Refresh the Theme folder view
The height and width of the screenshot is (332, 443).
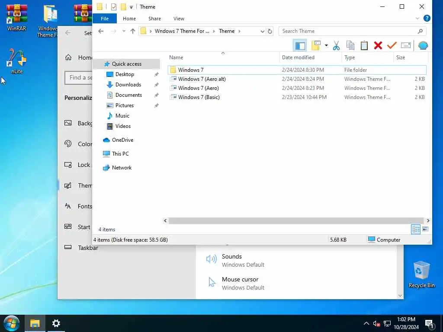point(270,31)
